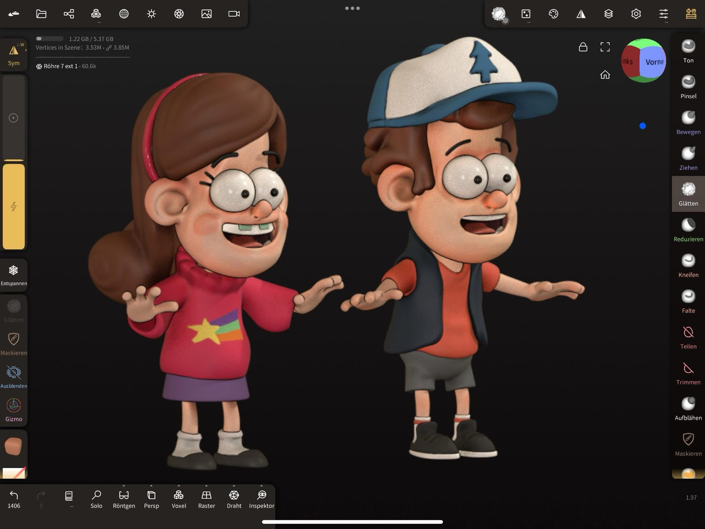This screenshot has height=529, width=705.
Task: Reset view with home button
Action: coord(605,75)
